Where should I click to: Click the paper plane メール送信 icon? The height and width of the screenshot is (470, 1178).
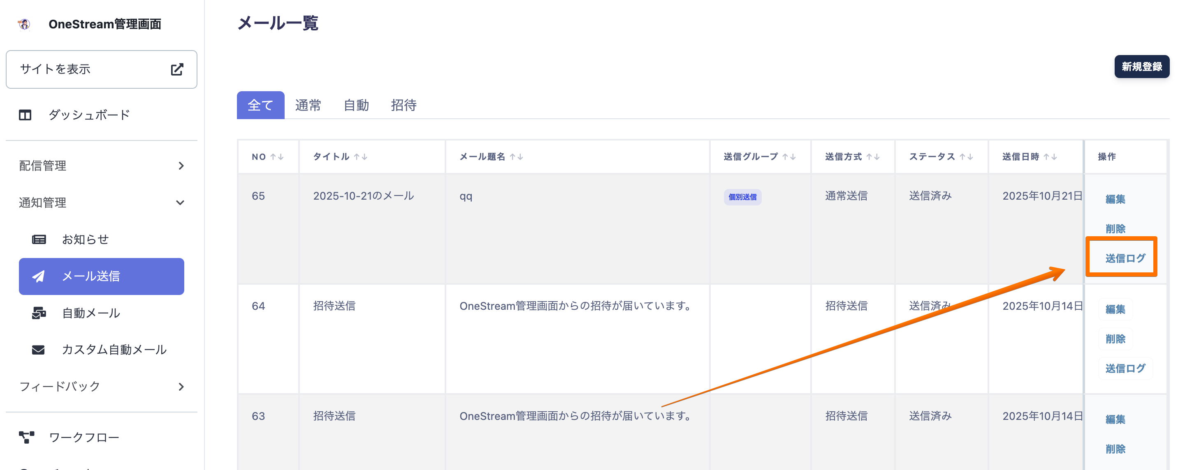click(x=38, y=276)
